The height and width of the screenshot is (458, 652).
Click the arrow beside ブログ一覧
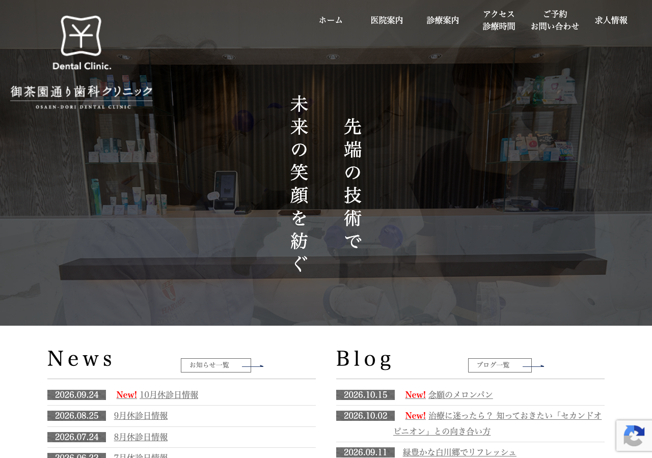(533, 366)
